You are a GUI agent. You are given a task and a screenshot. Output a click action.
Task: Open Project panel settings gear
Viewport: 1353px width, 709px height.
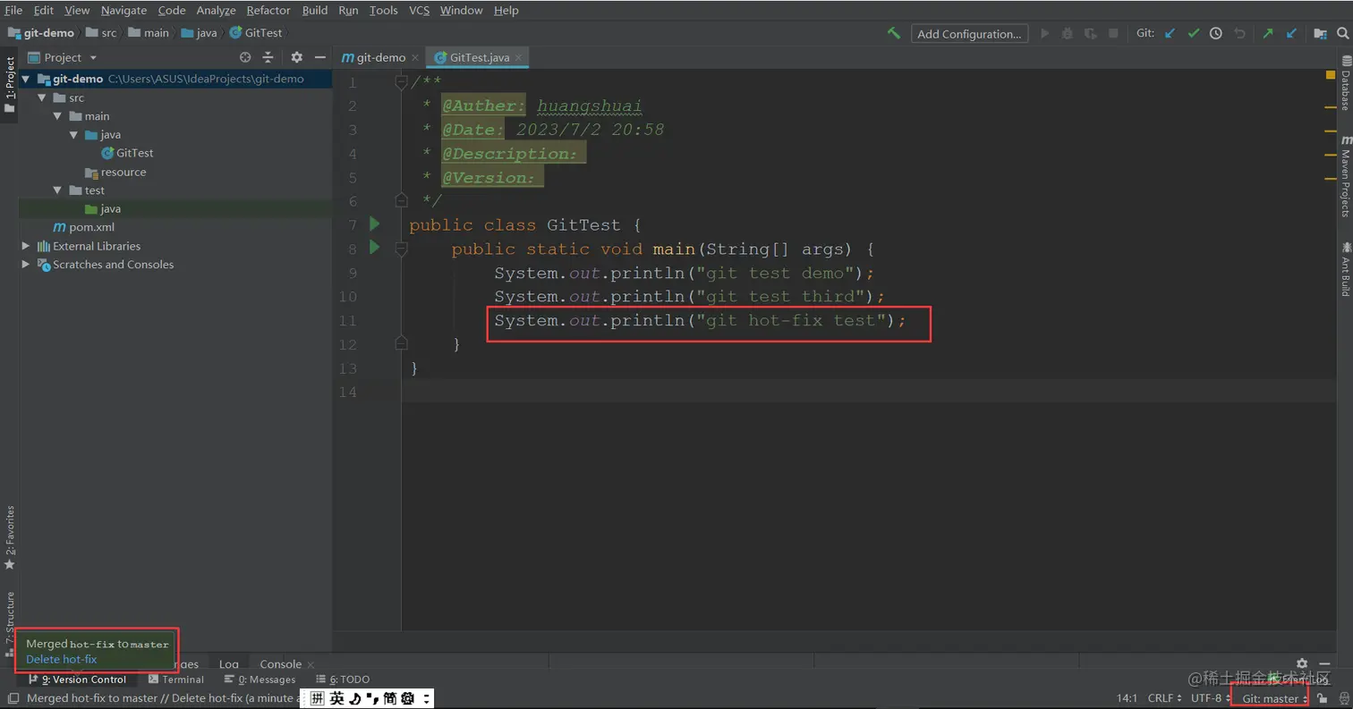(x=297, y=57)
